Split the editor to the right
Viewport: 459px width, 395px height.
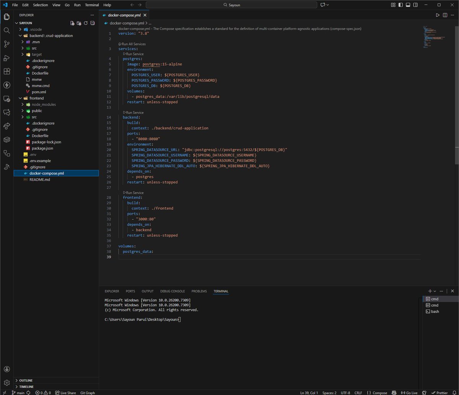click(445, 15)
